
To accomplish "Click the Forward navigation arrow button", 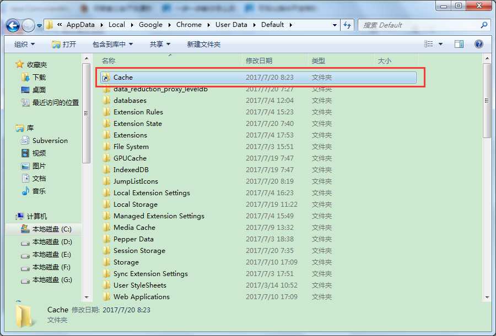I will (29, 26).
